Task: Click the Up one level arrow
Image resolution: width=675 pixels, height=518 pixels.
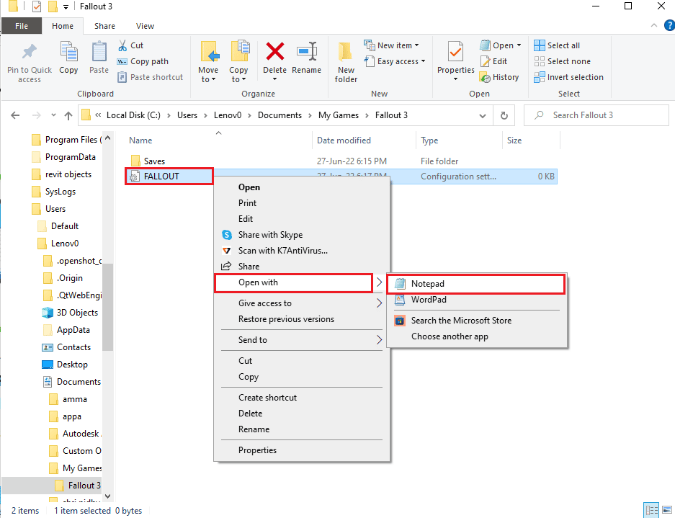Action: (68, 115)
